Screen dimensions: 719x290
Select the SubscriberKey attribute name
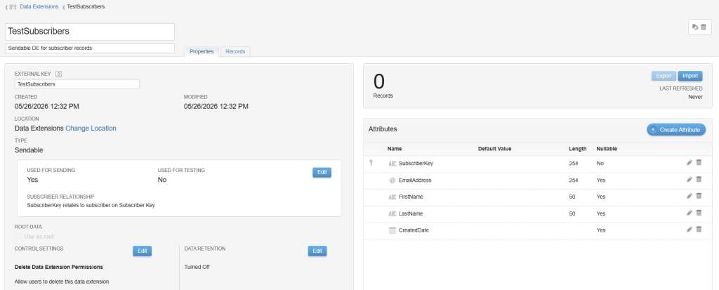coord(416,164)
